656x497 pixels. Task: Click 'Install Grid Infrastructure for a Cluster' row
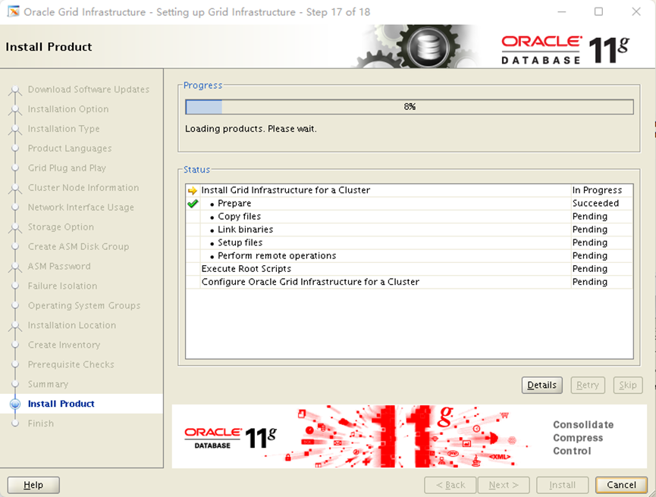(x=410, y=190)
